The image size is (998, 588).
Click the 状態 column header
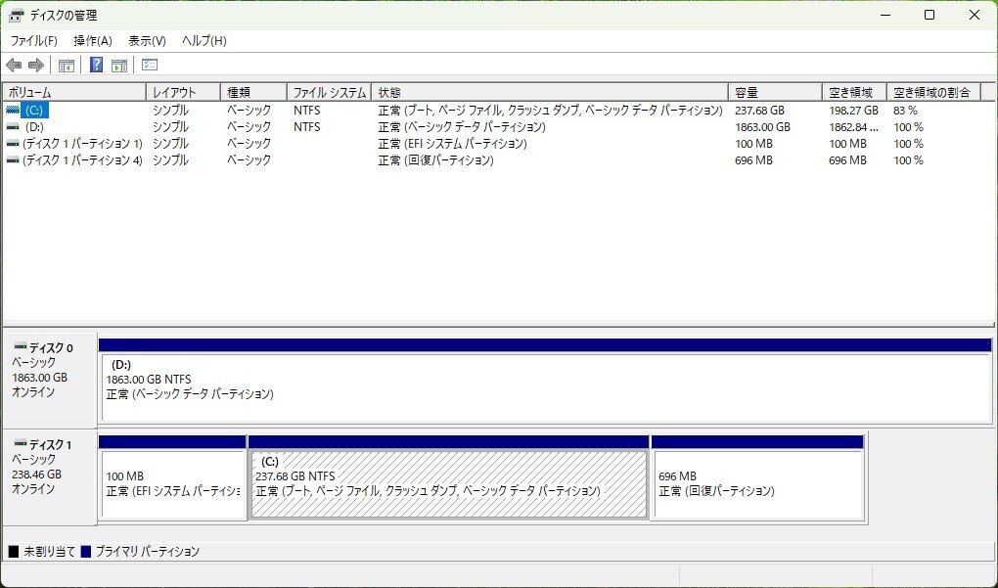pos(548,91)
